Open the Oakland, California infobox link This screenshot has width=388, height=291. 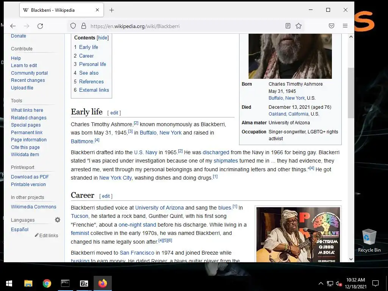[x=288, y=114]
